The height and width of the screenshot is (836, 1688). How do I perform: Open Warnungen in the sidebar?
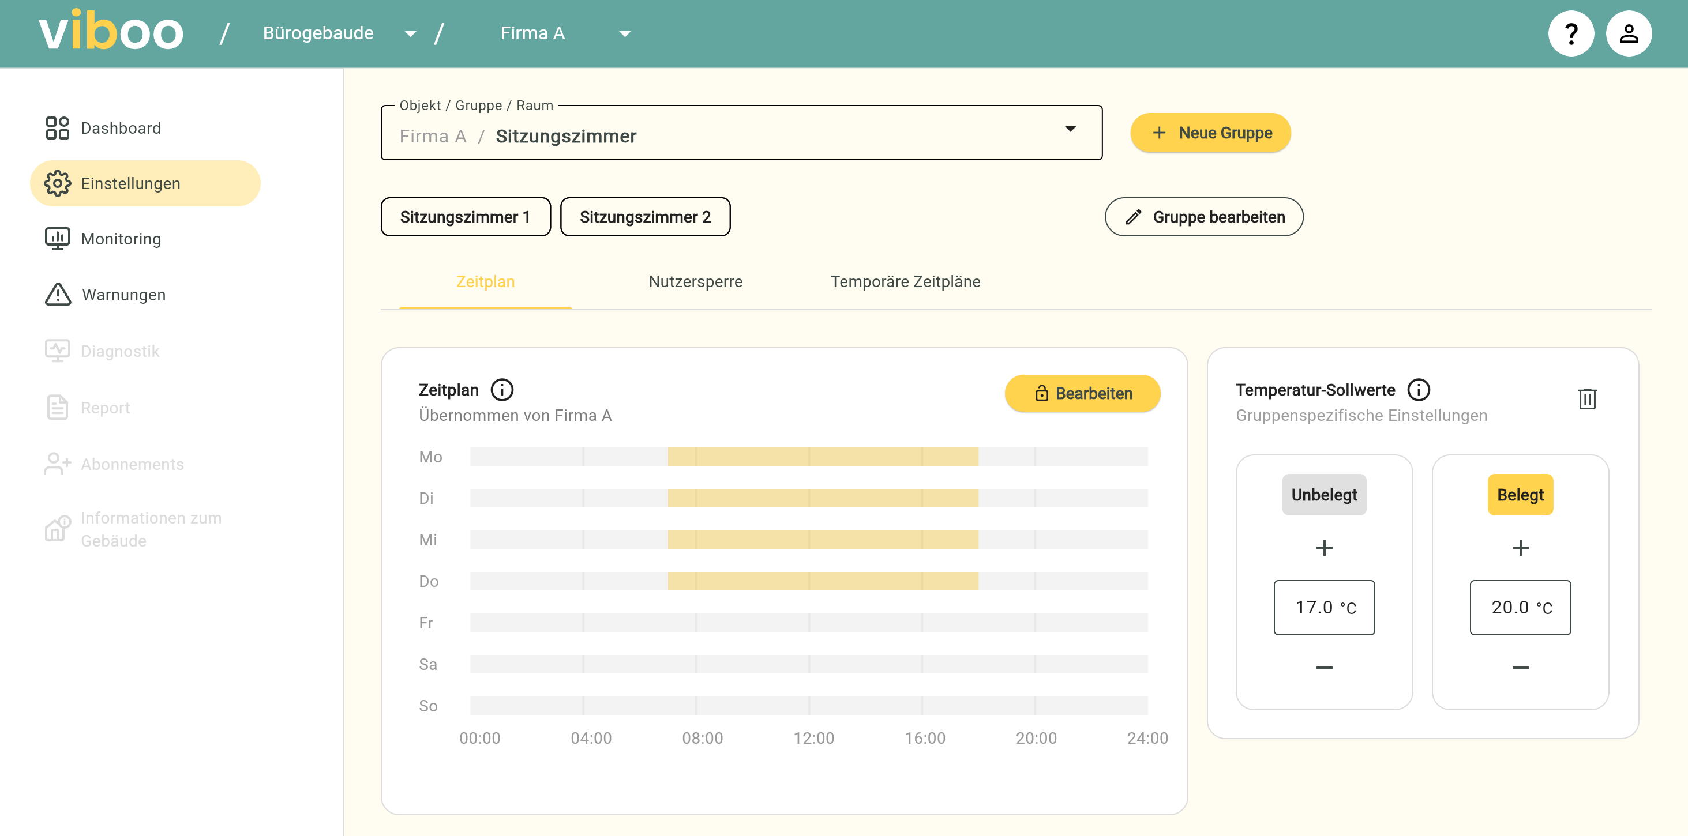(x=123, y=295)
